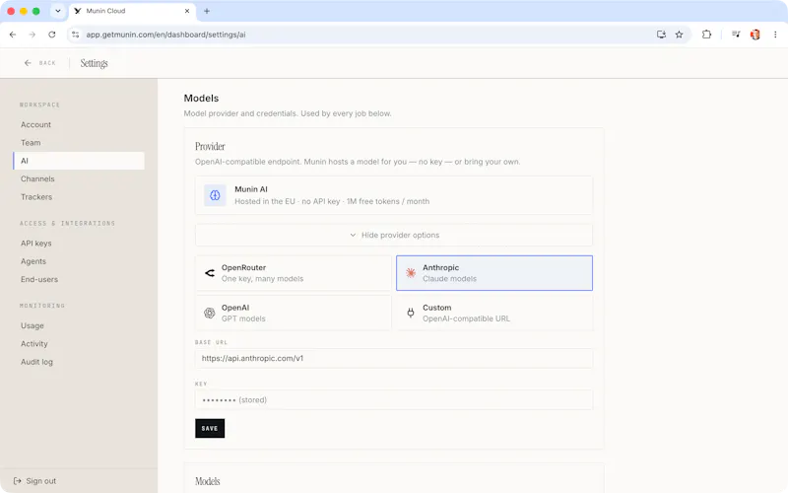
Task: Open the extensions puzzle icon
Action: [x=706, y=35]
